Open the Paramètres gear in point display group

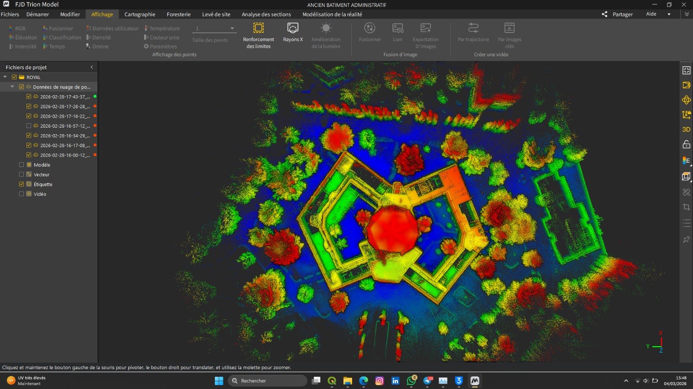[160, 46]
